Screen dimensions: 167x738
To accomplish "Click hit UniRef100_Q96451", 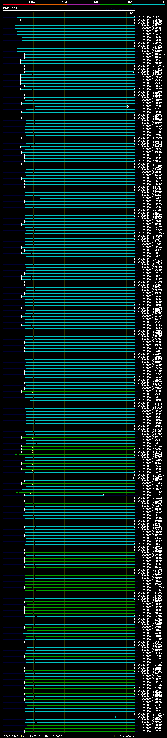I will [150, 37].
